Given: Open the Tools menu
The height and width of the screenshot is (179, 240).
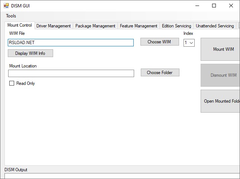Looking at the screenshot, I should pyautogui.click(x=11, y=16).
